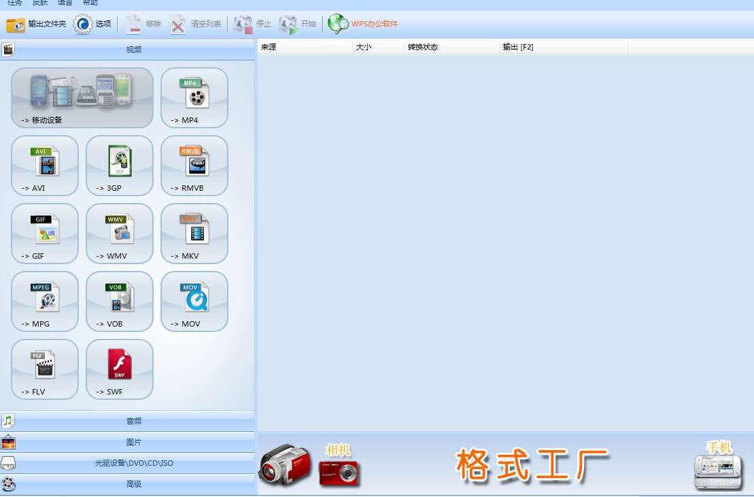Click the 开始 start button

[x=298, y=24]
